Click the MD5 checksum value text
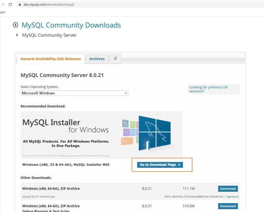The image size is (264, 212). (x=198, y=196)
